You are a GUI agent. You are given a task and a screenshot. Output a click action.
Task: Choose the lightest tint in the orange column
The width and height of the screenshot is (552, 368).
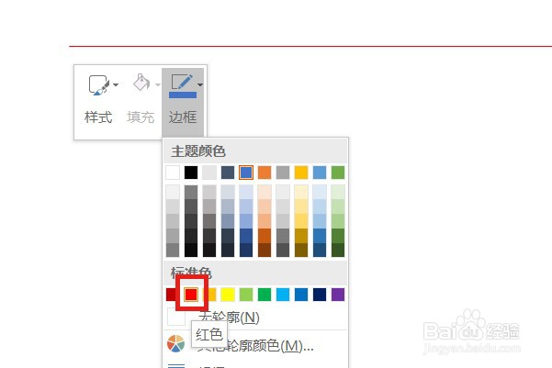(x=265, y=193)
